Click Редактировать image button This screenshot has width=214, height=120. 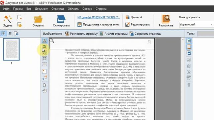tap(137, 25)
